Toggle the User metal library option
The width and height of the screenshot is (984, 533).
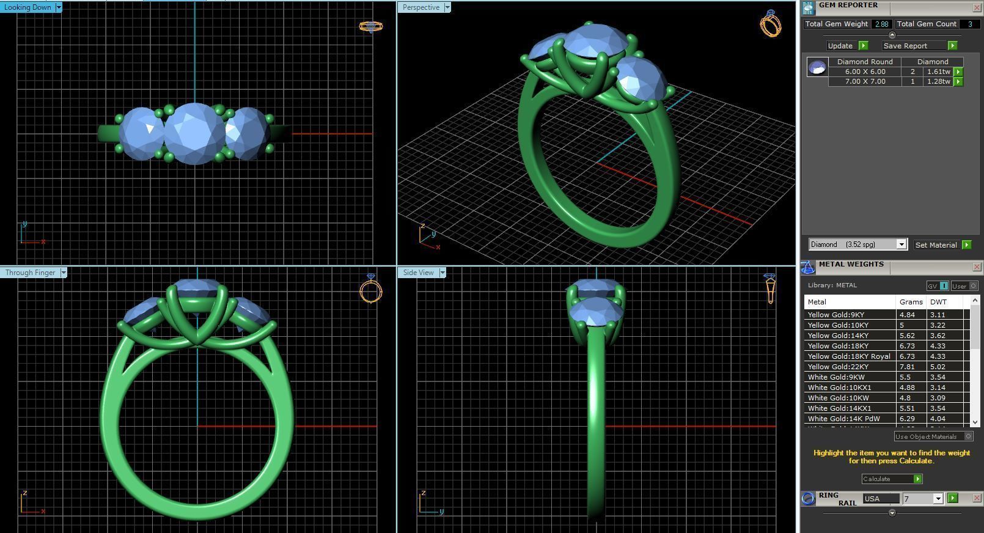(964, 285)
